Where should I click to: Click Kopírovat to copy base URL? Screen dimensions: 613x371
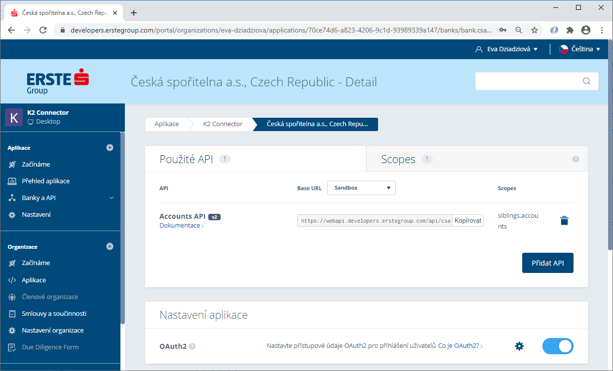(x=468, y=221)
